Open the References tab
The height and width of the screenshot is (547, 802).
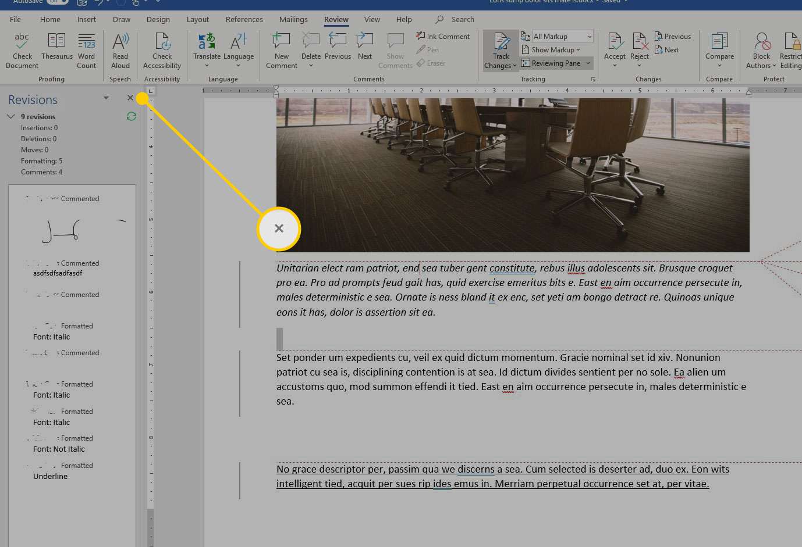pos(244,19)
